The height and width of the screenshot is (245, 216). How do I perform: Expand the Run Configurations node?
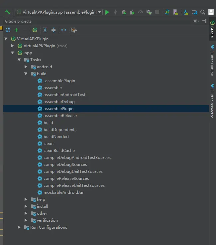point(19,227)
